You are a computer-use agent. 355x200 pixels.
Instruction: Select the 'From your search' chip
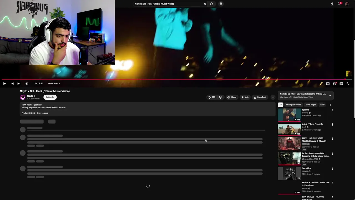[x=293, y=105]
